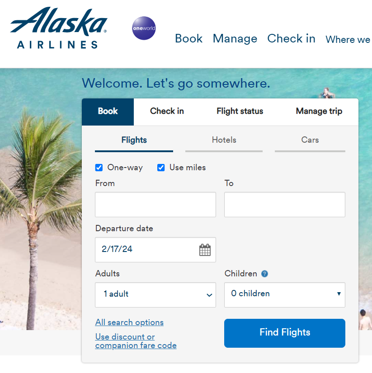372x373 pixels.
Task: Open the calendar via the calendar icon
Action: pyautogui.click(x=205, y=249)
